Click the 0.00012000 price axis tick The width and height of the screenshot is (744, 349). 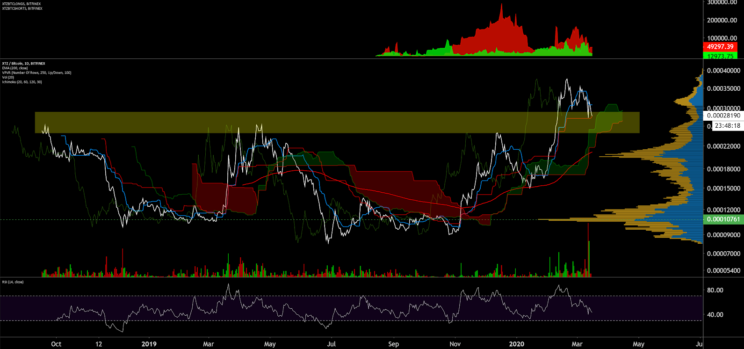(x=723, y=210)
